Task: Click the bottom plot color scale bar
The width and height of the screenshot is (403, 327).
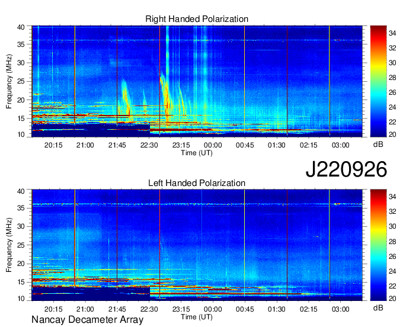Action: point(378,245)
